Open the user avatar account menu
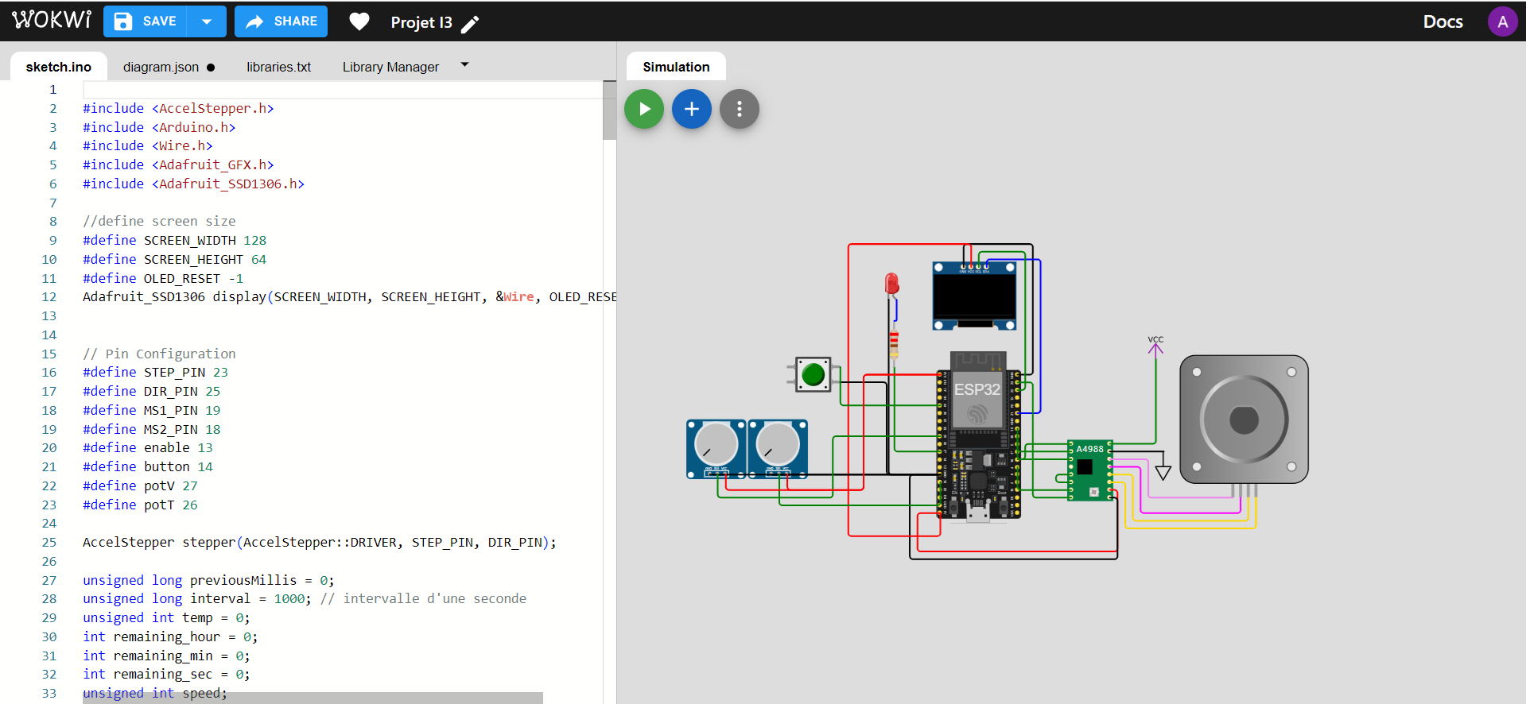 [x=1502, y=21]
